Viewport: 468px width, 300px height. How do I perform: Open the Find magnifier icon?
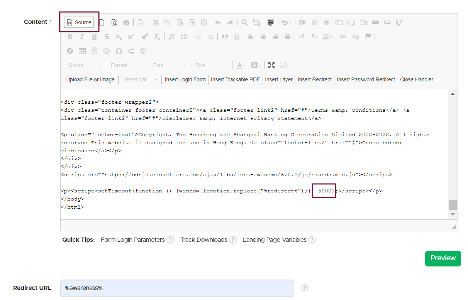coord(244,22)
